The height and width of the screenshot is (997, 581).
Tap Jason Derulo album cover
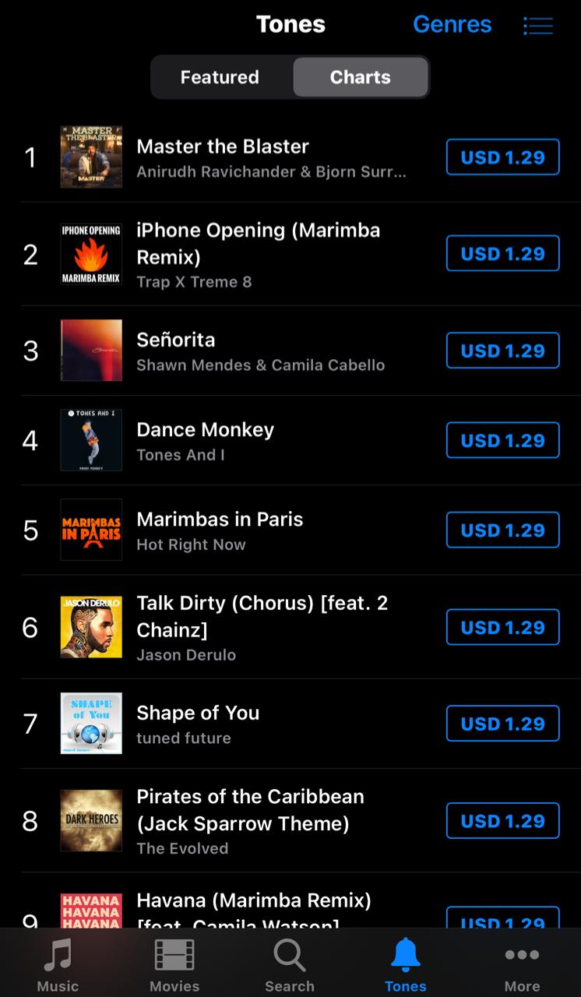(91, 627)
